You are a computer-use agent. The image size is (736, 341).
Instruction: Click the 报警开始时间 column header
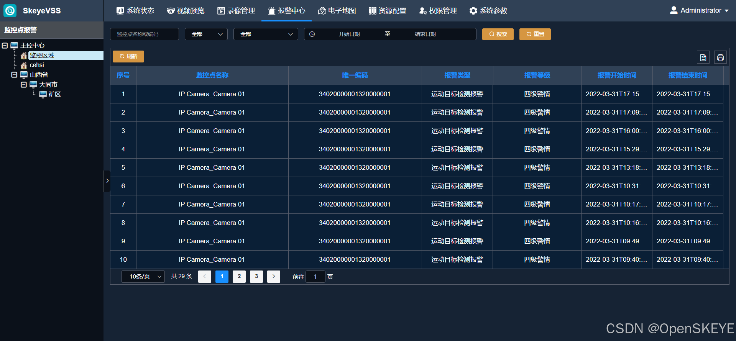617,75
